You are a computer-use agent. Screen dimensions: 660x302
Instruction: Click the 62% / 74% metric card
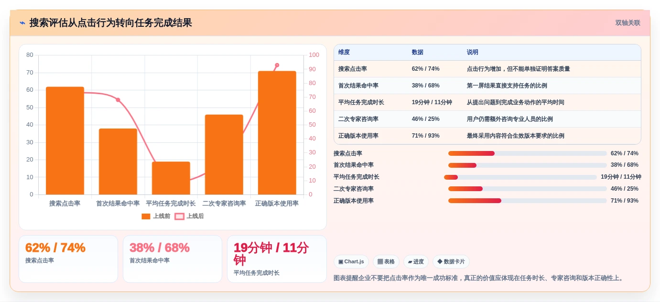(x=68, y=259)
